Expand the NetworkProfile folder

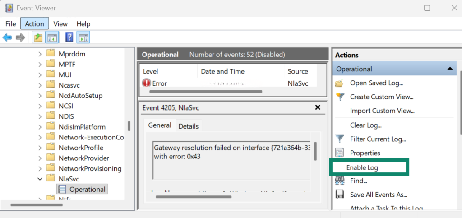[x=40, y=148]
